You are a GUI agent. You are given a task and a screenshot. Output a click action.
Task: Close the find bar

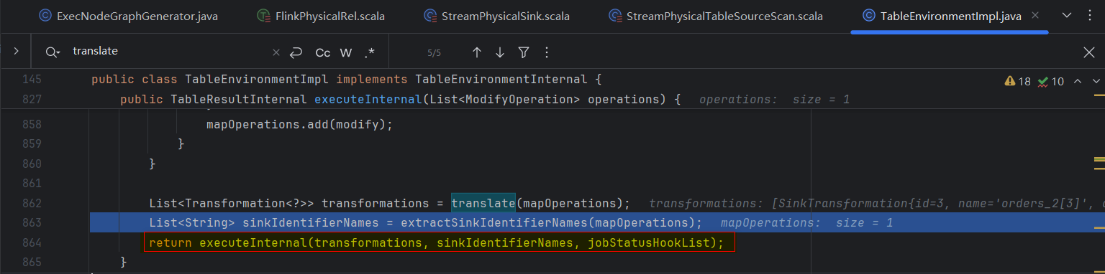click(x=1089, y=52)
